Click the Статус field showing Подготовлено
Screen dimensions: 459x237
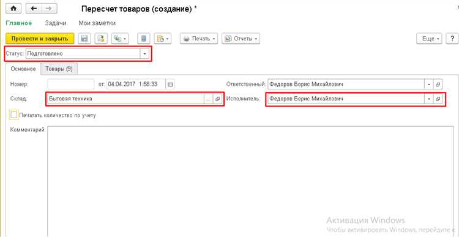[x=83, y=54]
